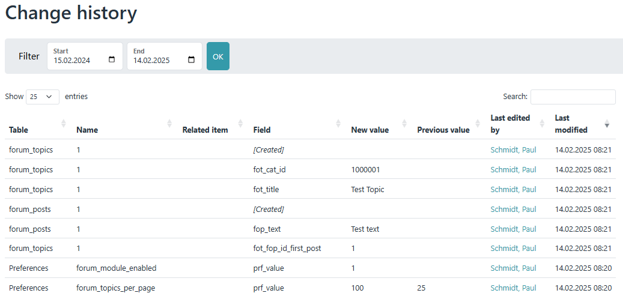Focus the Search input field
This screenshot has height=296, width=623.
tap(573, 97)
